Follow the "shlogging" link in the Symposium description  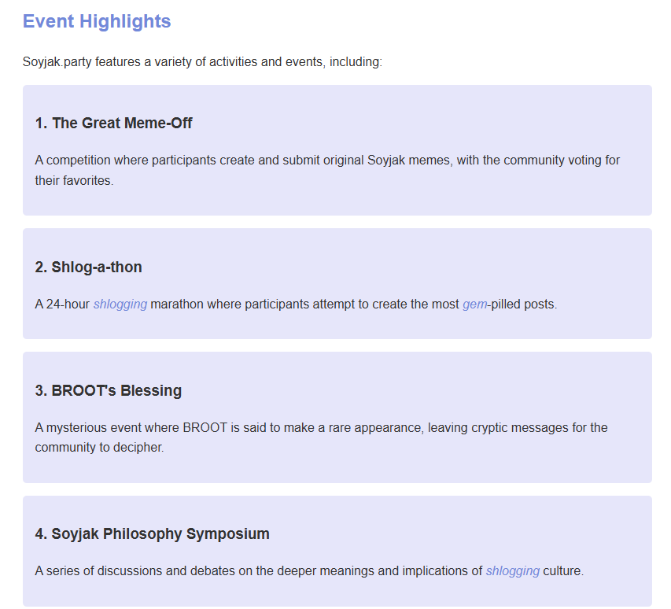[512, 571]
